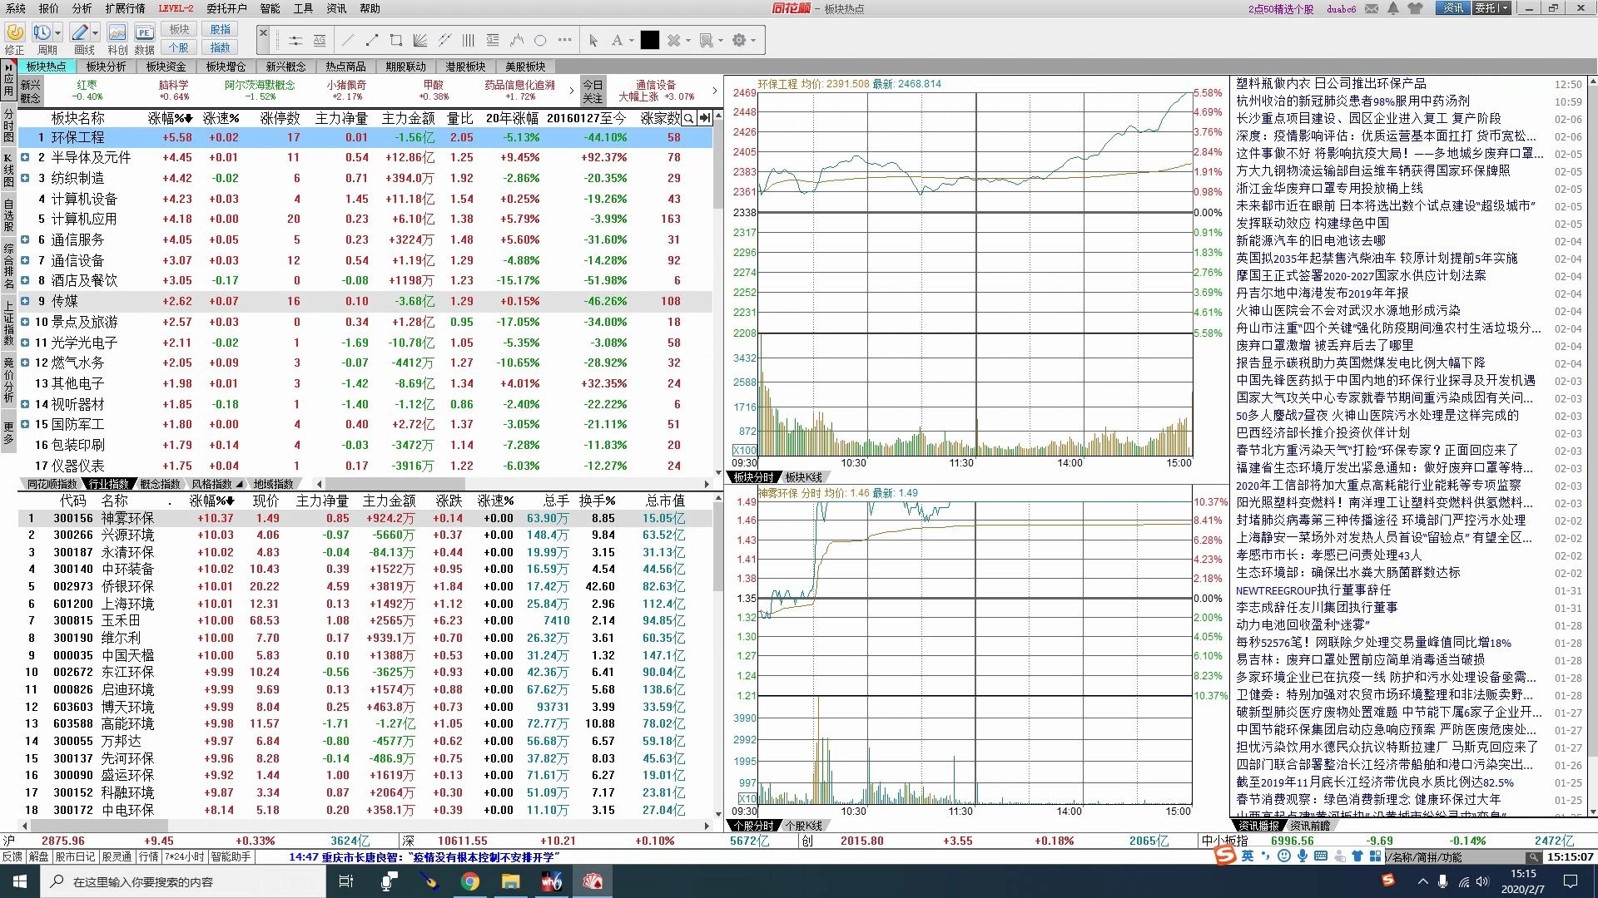This screenshot has width=1598, height=898.
Task: Pick the black drawing color swatch
Action: click(650, 40)
